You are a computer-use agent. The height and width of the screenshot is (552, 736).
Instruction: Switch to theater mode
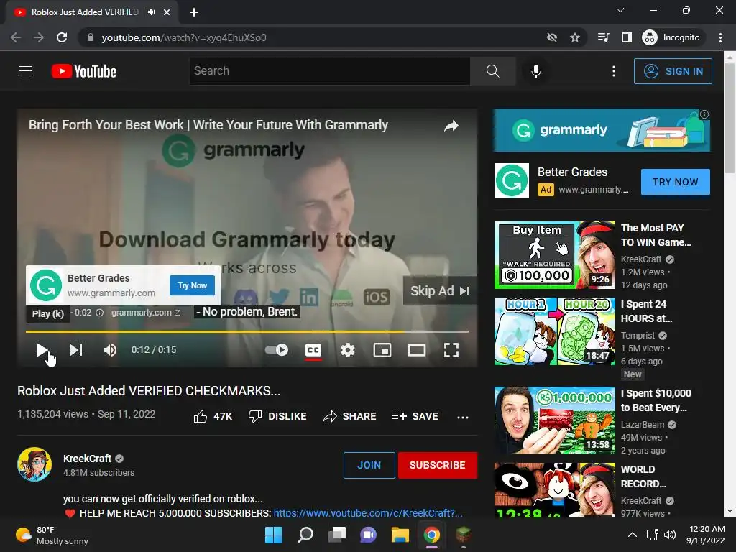click(x=417, y=350)
